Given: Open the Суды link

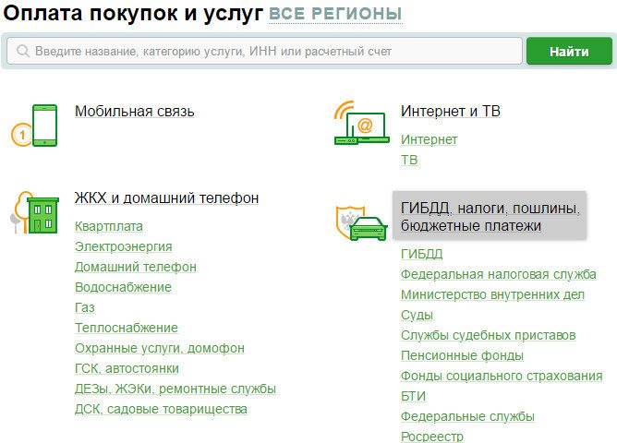Looking at the screenshot, I should pos(417,315).
